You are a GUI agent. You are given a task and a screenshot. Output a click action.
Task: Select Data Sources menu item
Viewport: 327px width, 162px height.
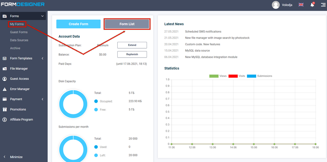[19, 40]
